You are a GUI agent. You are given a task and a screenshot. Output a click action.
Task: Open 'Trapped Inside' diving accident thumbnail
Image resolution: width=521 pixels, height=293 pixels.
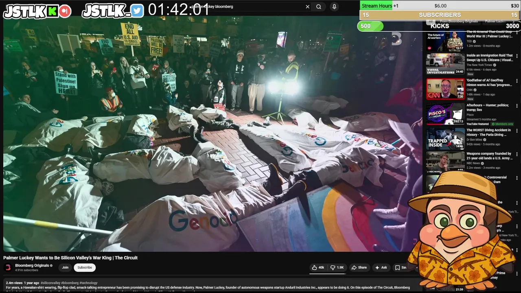tap(445, 138)
